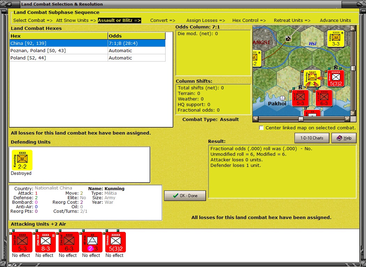Select the 25th Inf 8-3 attacking unit
Screen dimensions: 366x267
[x=45, y=242]
